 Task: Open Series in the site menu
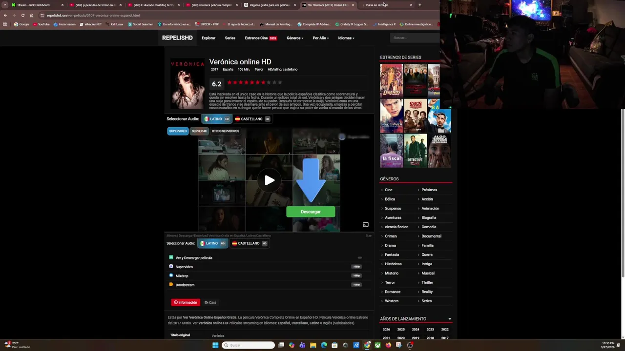pyautogui.click(x=230, y=38)
